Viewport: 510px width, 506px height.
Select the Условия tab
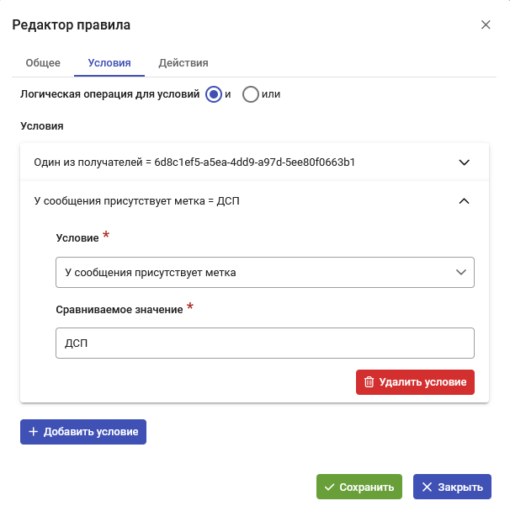[x=109, y=63]
